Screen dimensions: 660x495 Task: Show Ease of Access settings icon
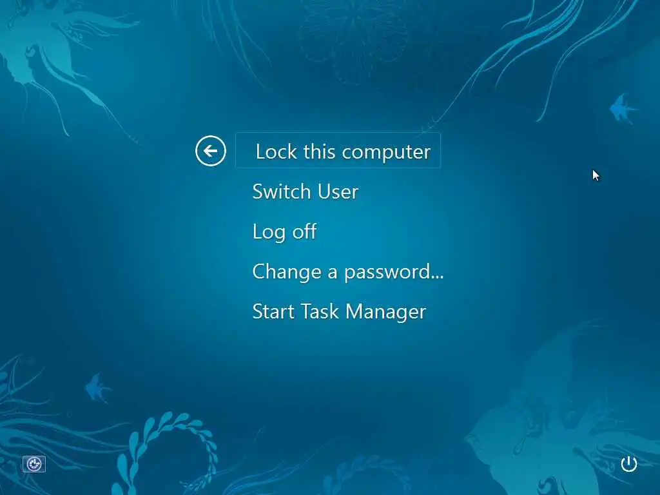click(34, 464)
